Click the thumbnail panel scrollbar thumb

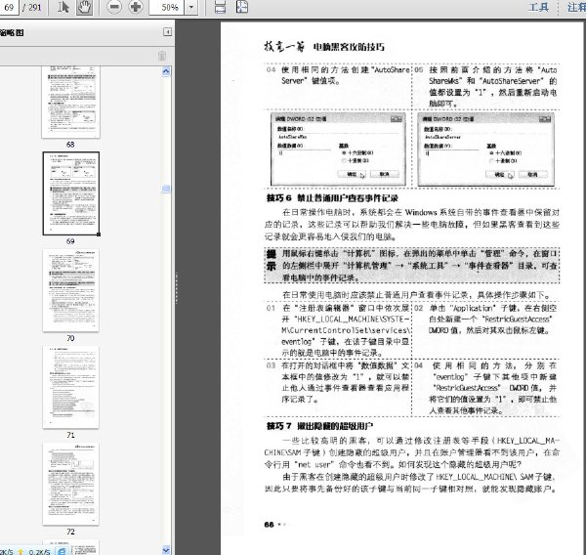pos(166,189)
